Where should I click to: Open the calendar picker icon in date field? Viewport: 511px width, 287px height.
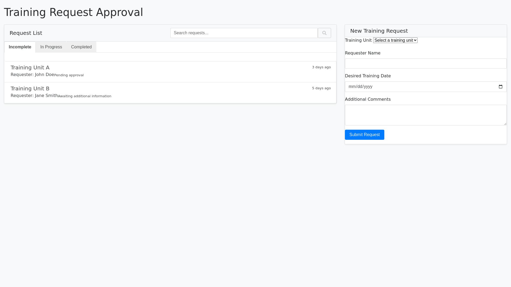[x=500, y=87]
